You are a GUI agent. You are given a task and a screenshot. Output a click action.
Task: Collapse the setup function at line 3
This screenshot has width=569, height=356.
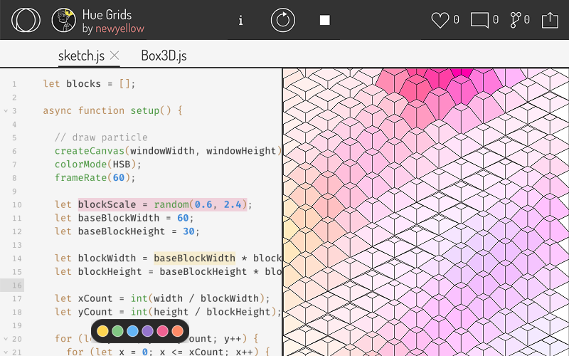[x=6, y=111]
